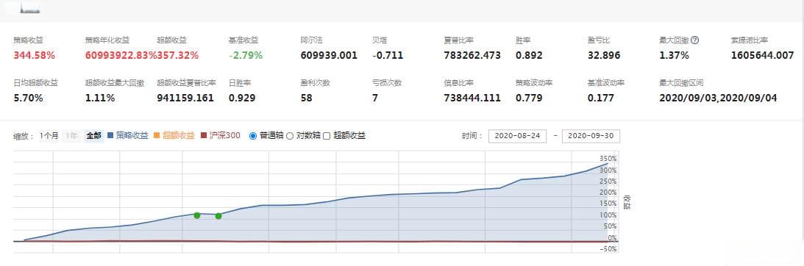804x266 pixels.
Task: Click the 超额收益最大回撤 value 1.11%
Action: (100, 98)
